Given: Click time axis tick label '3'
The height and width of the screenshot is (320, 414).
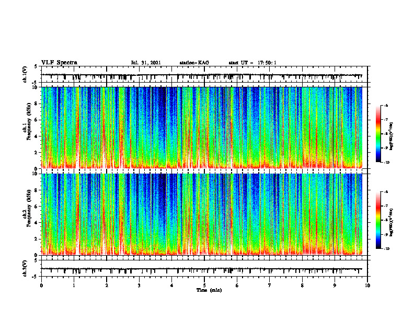Looking at the screenshot, I should pos(139,285).
